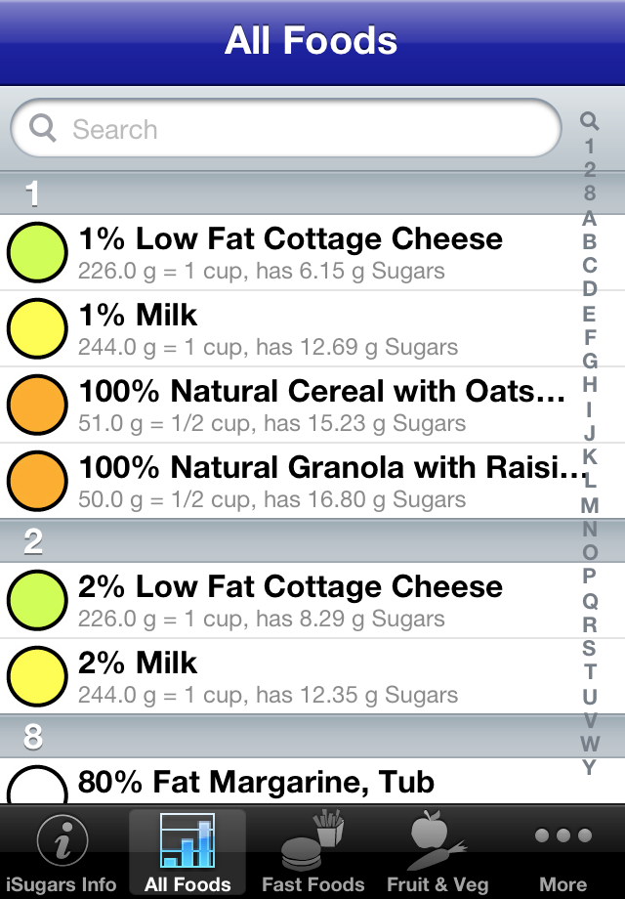The image size is (625, 899).
Task: Click the yellow circle next to 1% Milk
Action: tap(37, 328)
